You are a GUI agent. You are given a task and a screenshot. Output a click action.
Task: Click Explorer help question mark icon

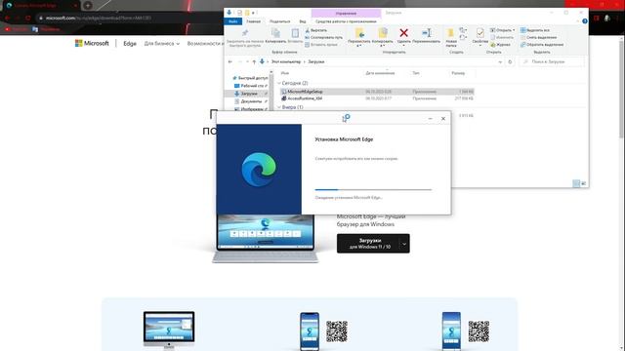584,21
